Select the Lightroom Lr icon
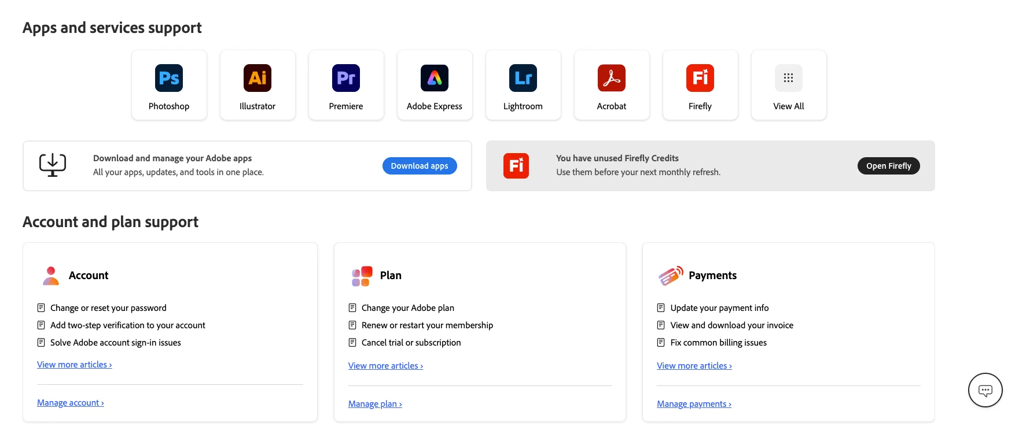Image resolution: width=1015 pixels, height=434 pixels. (523, 78)
